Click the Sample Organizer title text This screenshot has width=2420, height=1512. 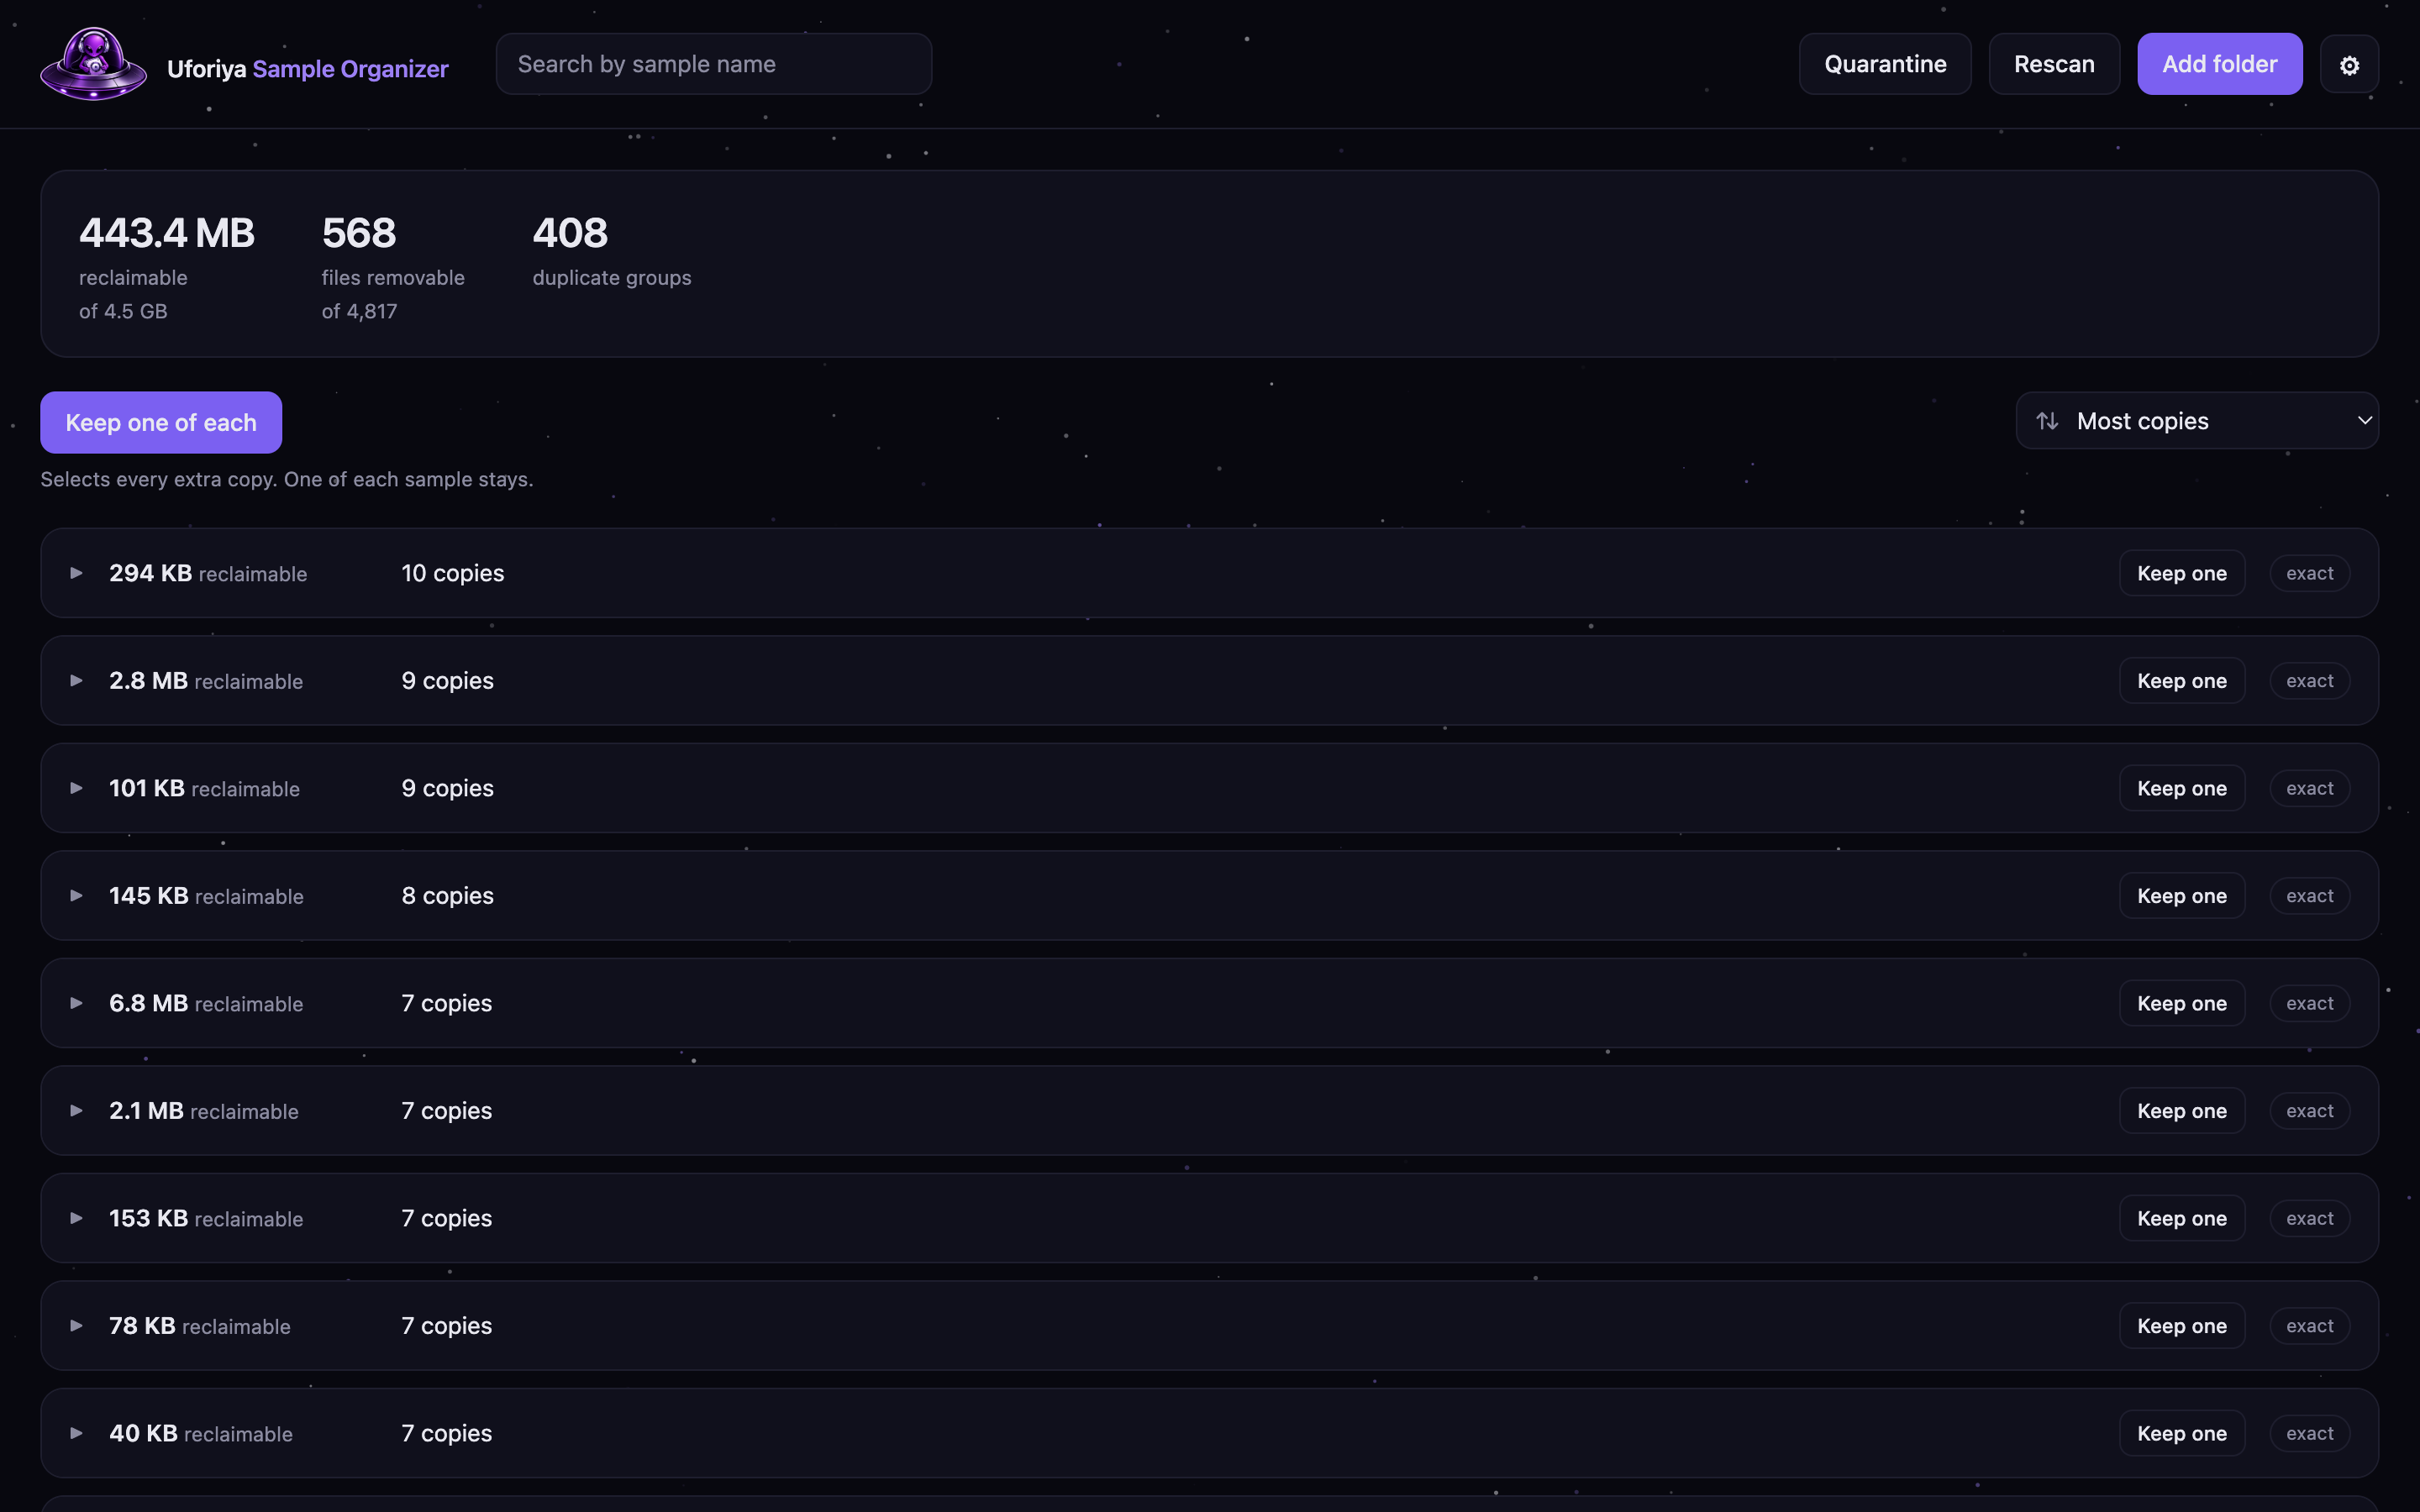click(x=350, y=69)
